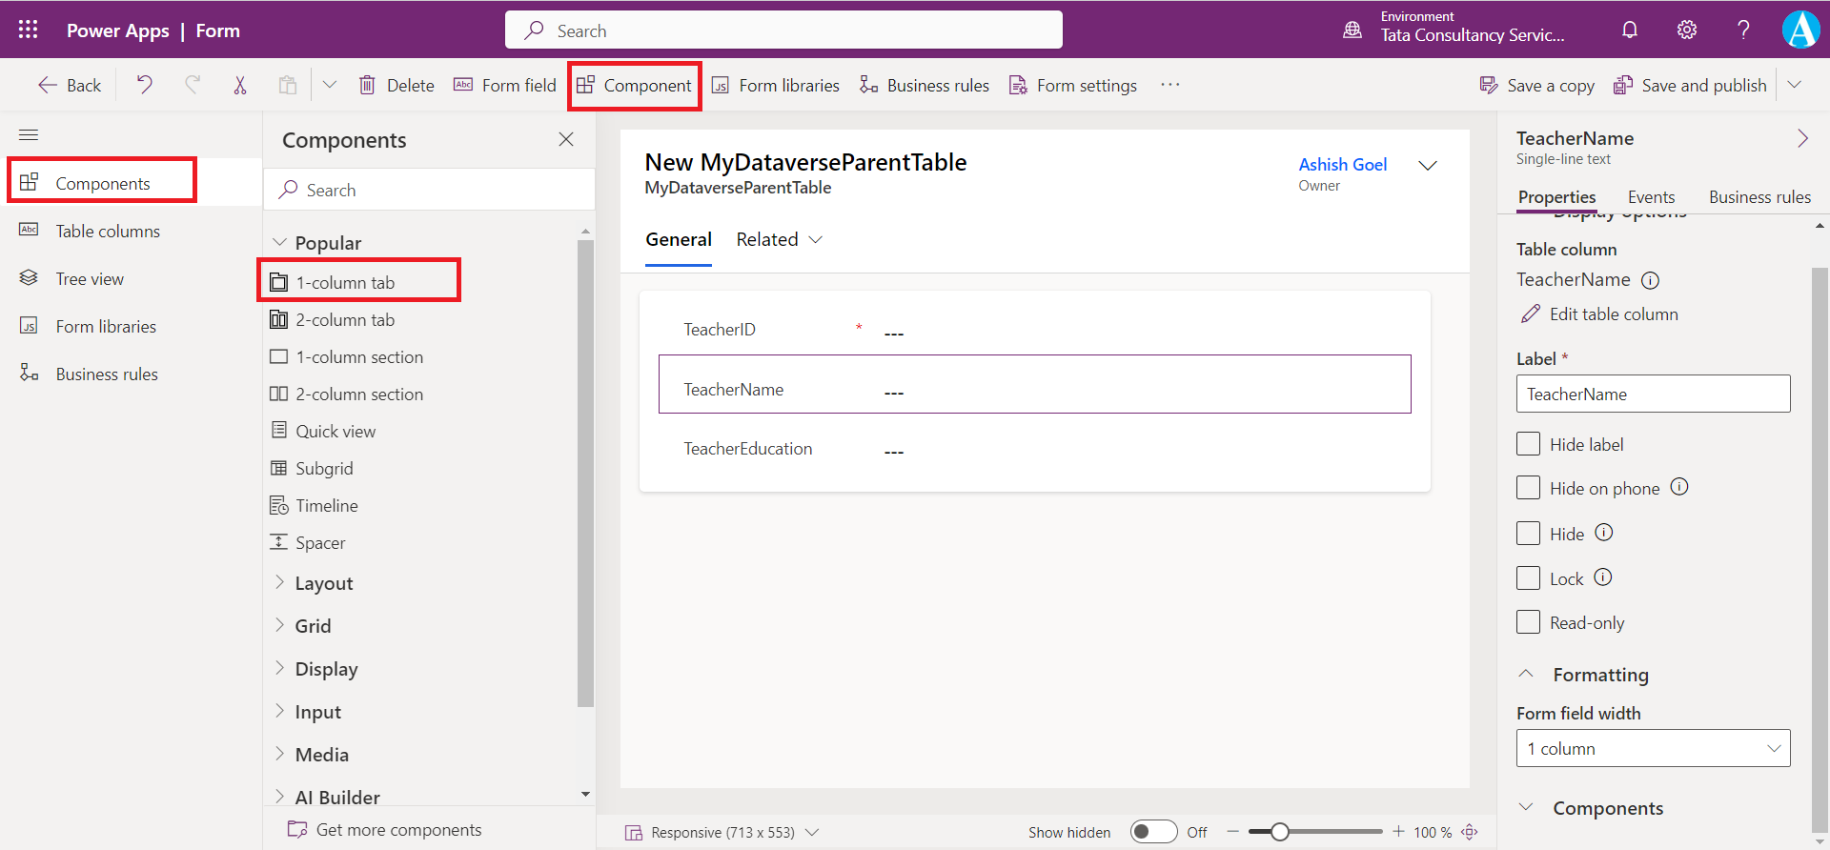Check the Hide label checkbox
Screen dimensions: 1830x850
click(x=1528, y=444)
